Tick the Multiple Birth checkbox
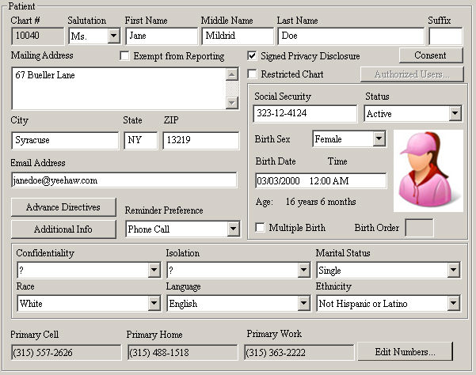 coord(260,228)
